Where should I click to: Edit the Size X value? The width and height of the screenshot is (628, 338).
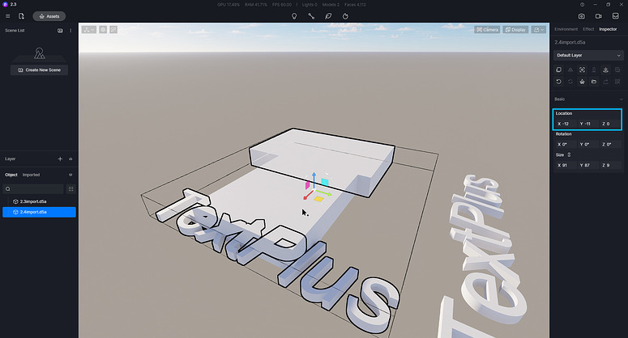(565, 165)
